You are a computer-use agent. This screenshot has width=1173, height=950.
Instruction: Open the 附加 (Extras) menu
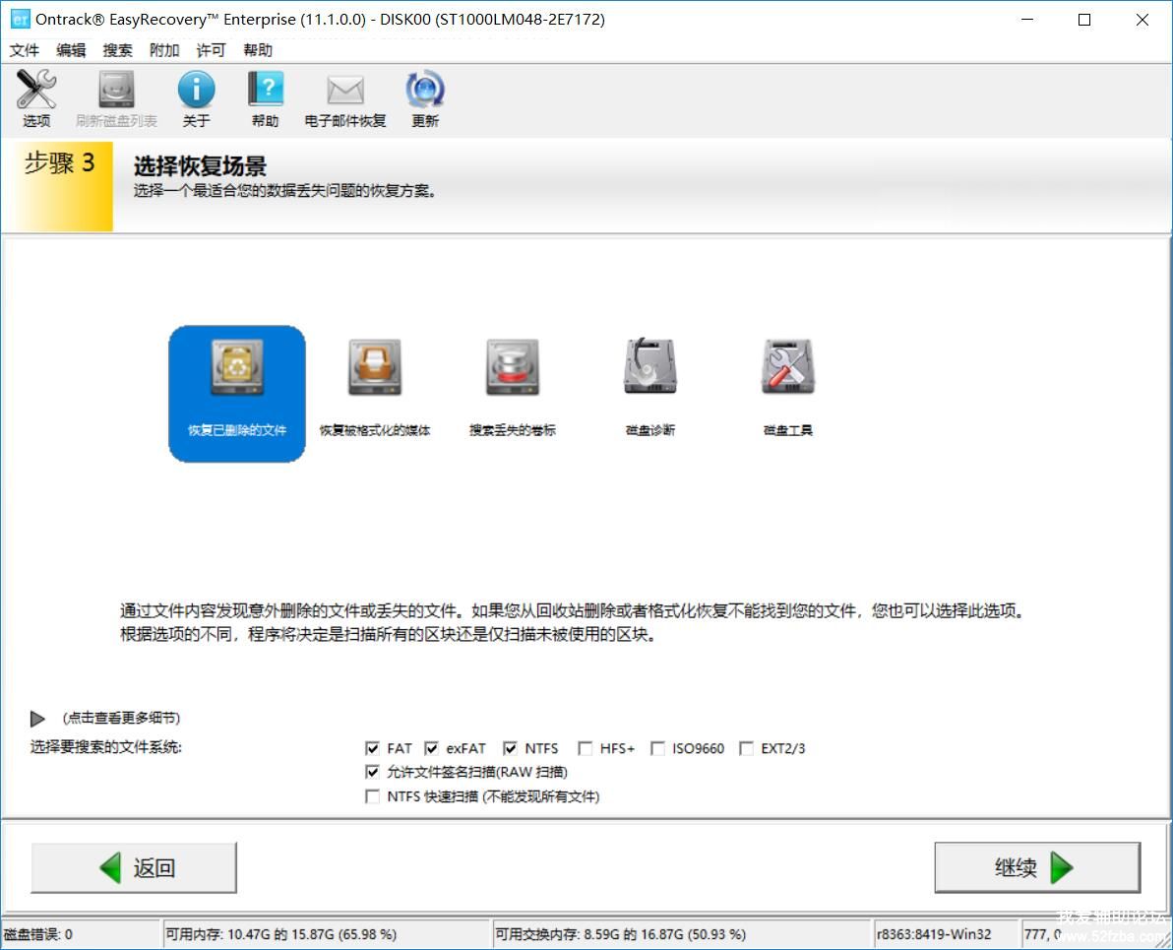pos(164,50)
